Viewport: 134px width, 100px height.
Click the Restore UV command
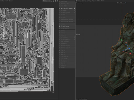(67, 65)
